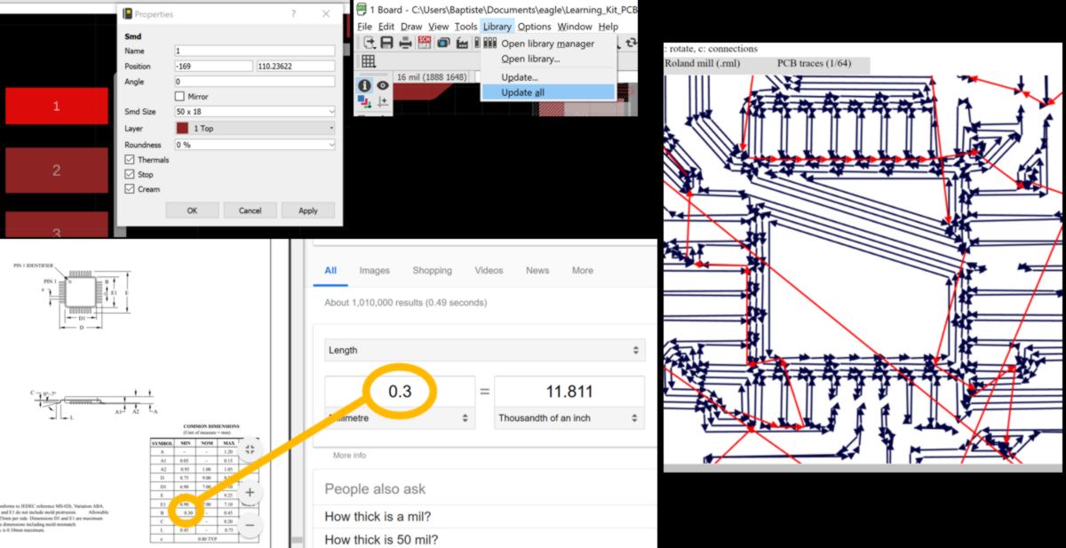This screenshot has width=1066, height=548.
Task: Open the Thousandth of an inch dropdown
Action: point(569,417)
